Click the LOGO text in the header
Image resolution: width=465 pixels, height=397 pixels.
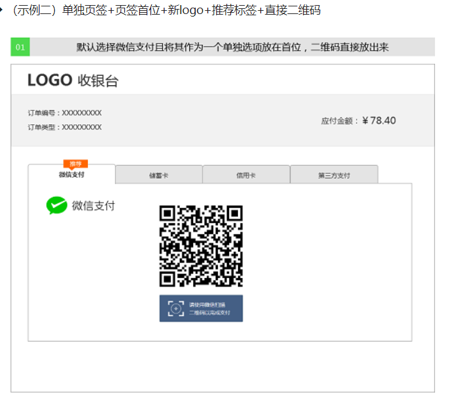click(x=50, y=80)
